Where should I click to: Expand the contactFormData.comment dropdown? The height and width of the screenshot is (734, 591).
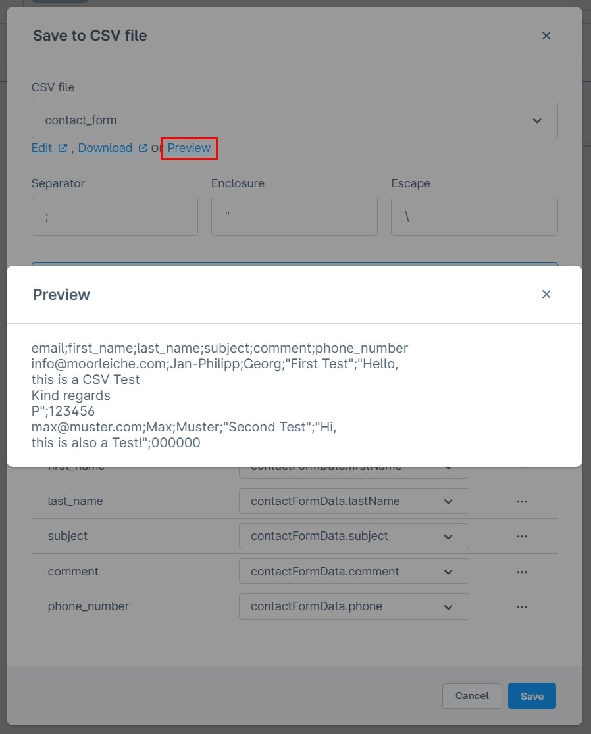(353, 572)
